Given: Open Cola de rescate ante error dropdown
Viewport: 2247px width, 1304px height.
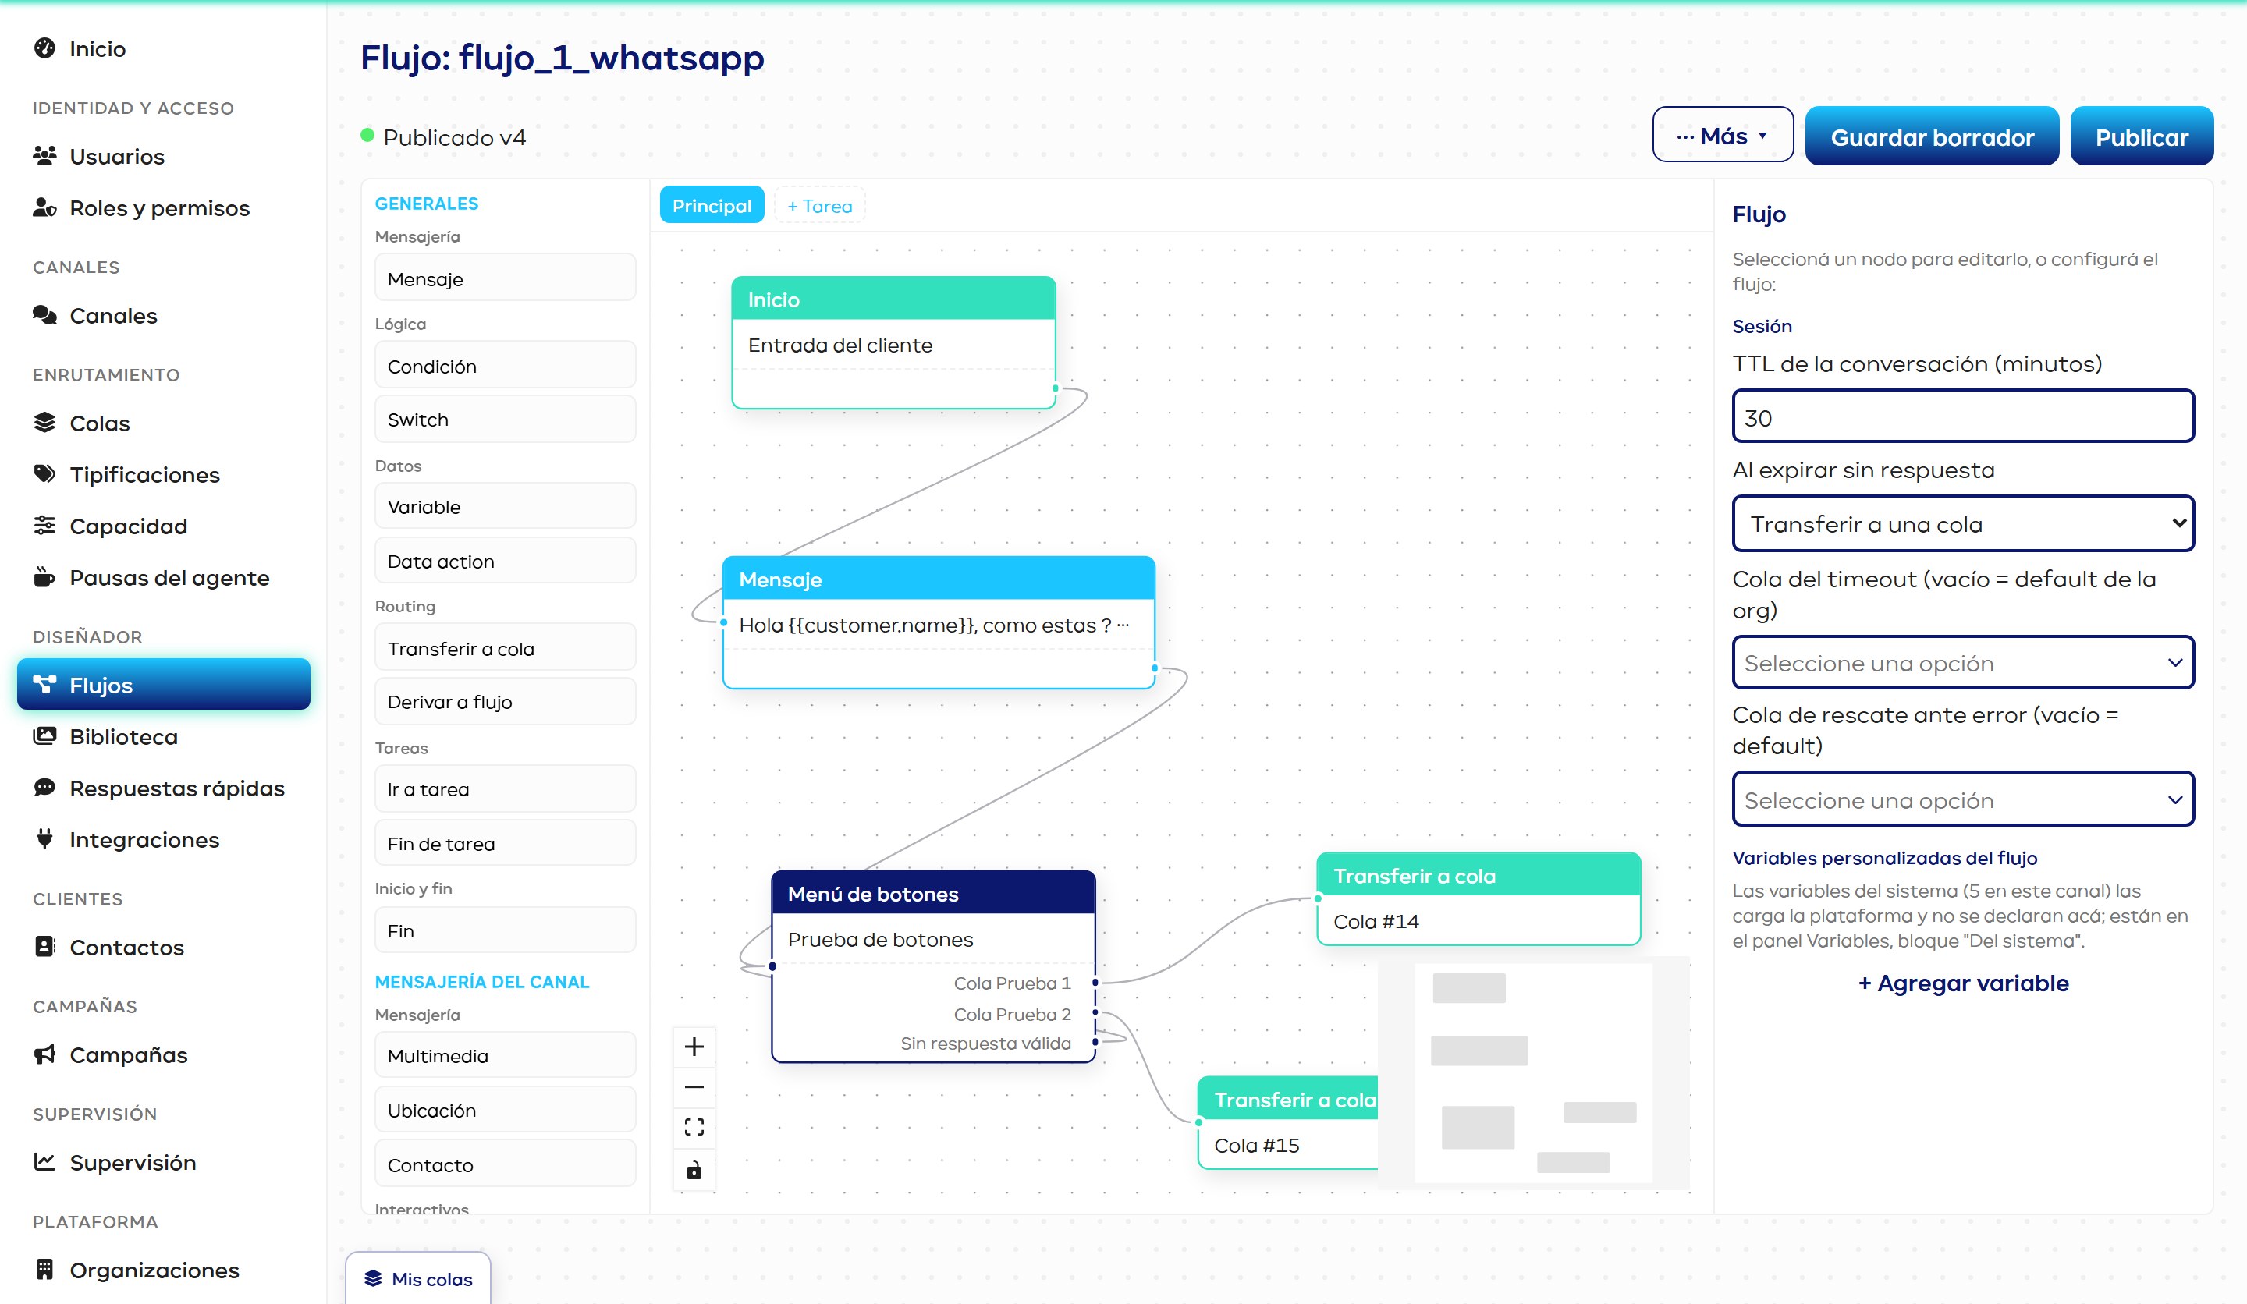Looking at the screenshot, I should (1962, 799).
